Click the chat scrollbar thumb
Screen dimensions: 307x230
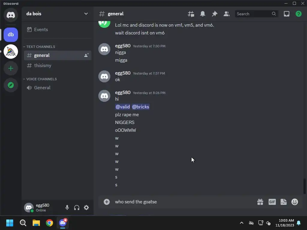[305, 186]
